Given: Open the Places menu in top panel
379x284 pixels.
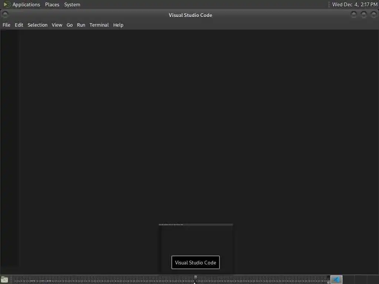Looking at the screenshot, I should [x=52, y=4].
